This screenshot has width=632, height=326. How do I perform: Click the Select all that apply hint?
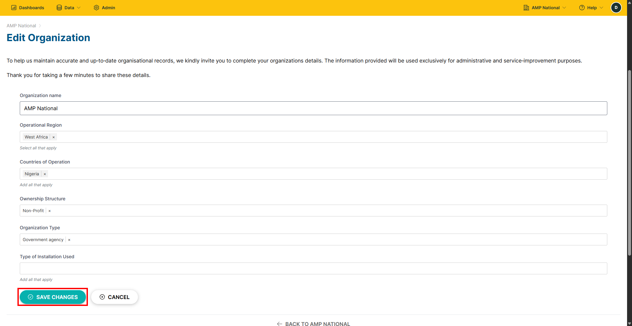coord(38,148)
